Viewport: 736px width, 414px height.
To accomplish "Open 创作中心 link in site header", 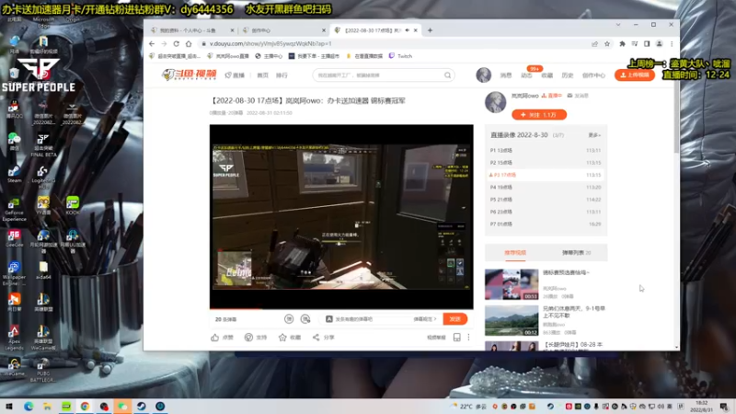I will click(x=593, y=75).
